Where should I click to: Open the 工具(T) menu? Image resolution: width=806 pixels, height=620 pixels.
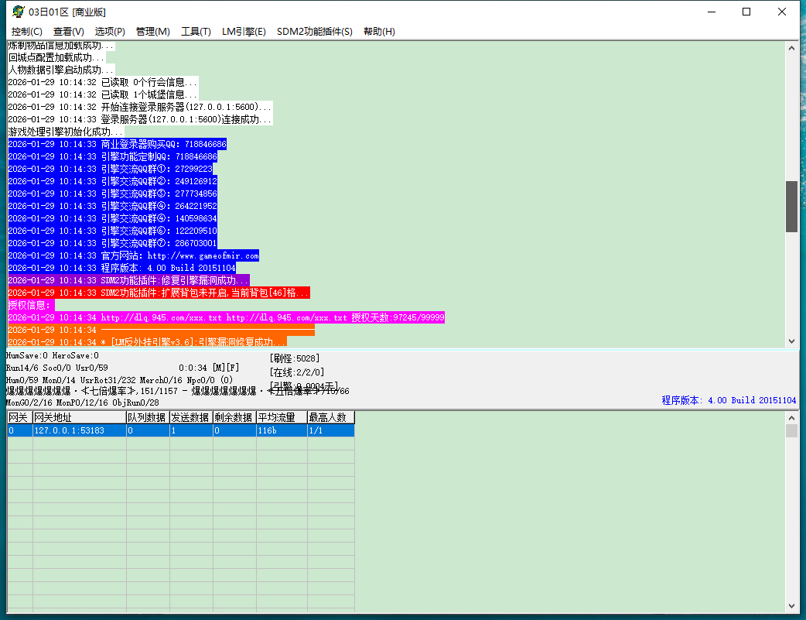(x=196, y=32)
